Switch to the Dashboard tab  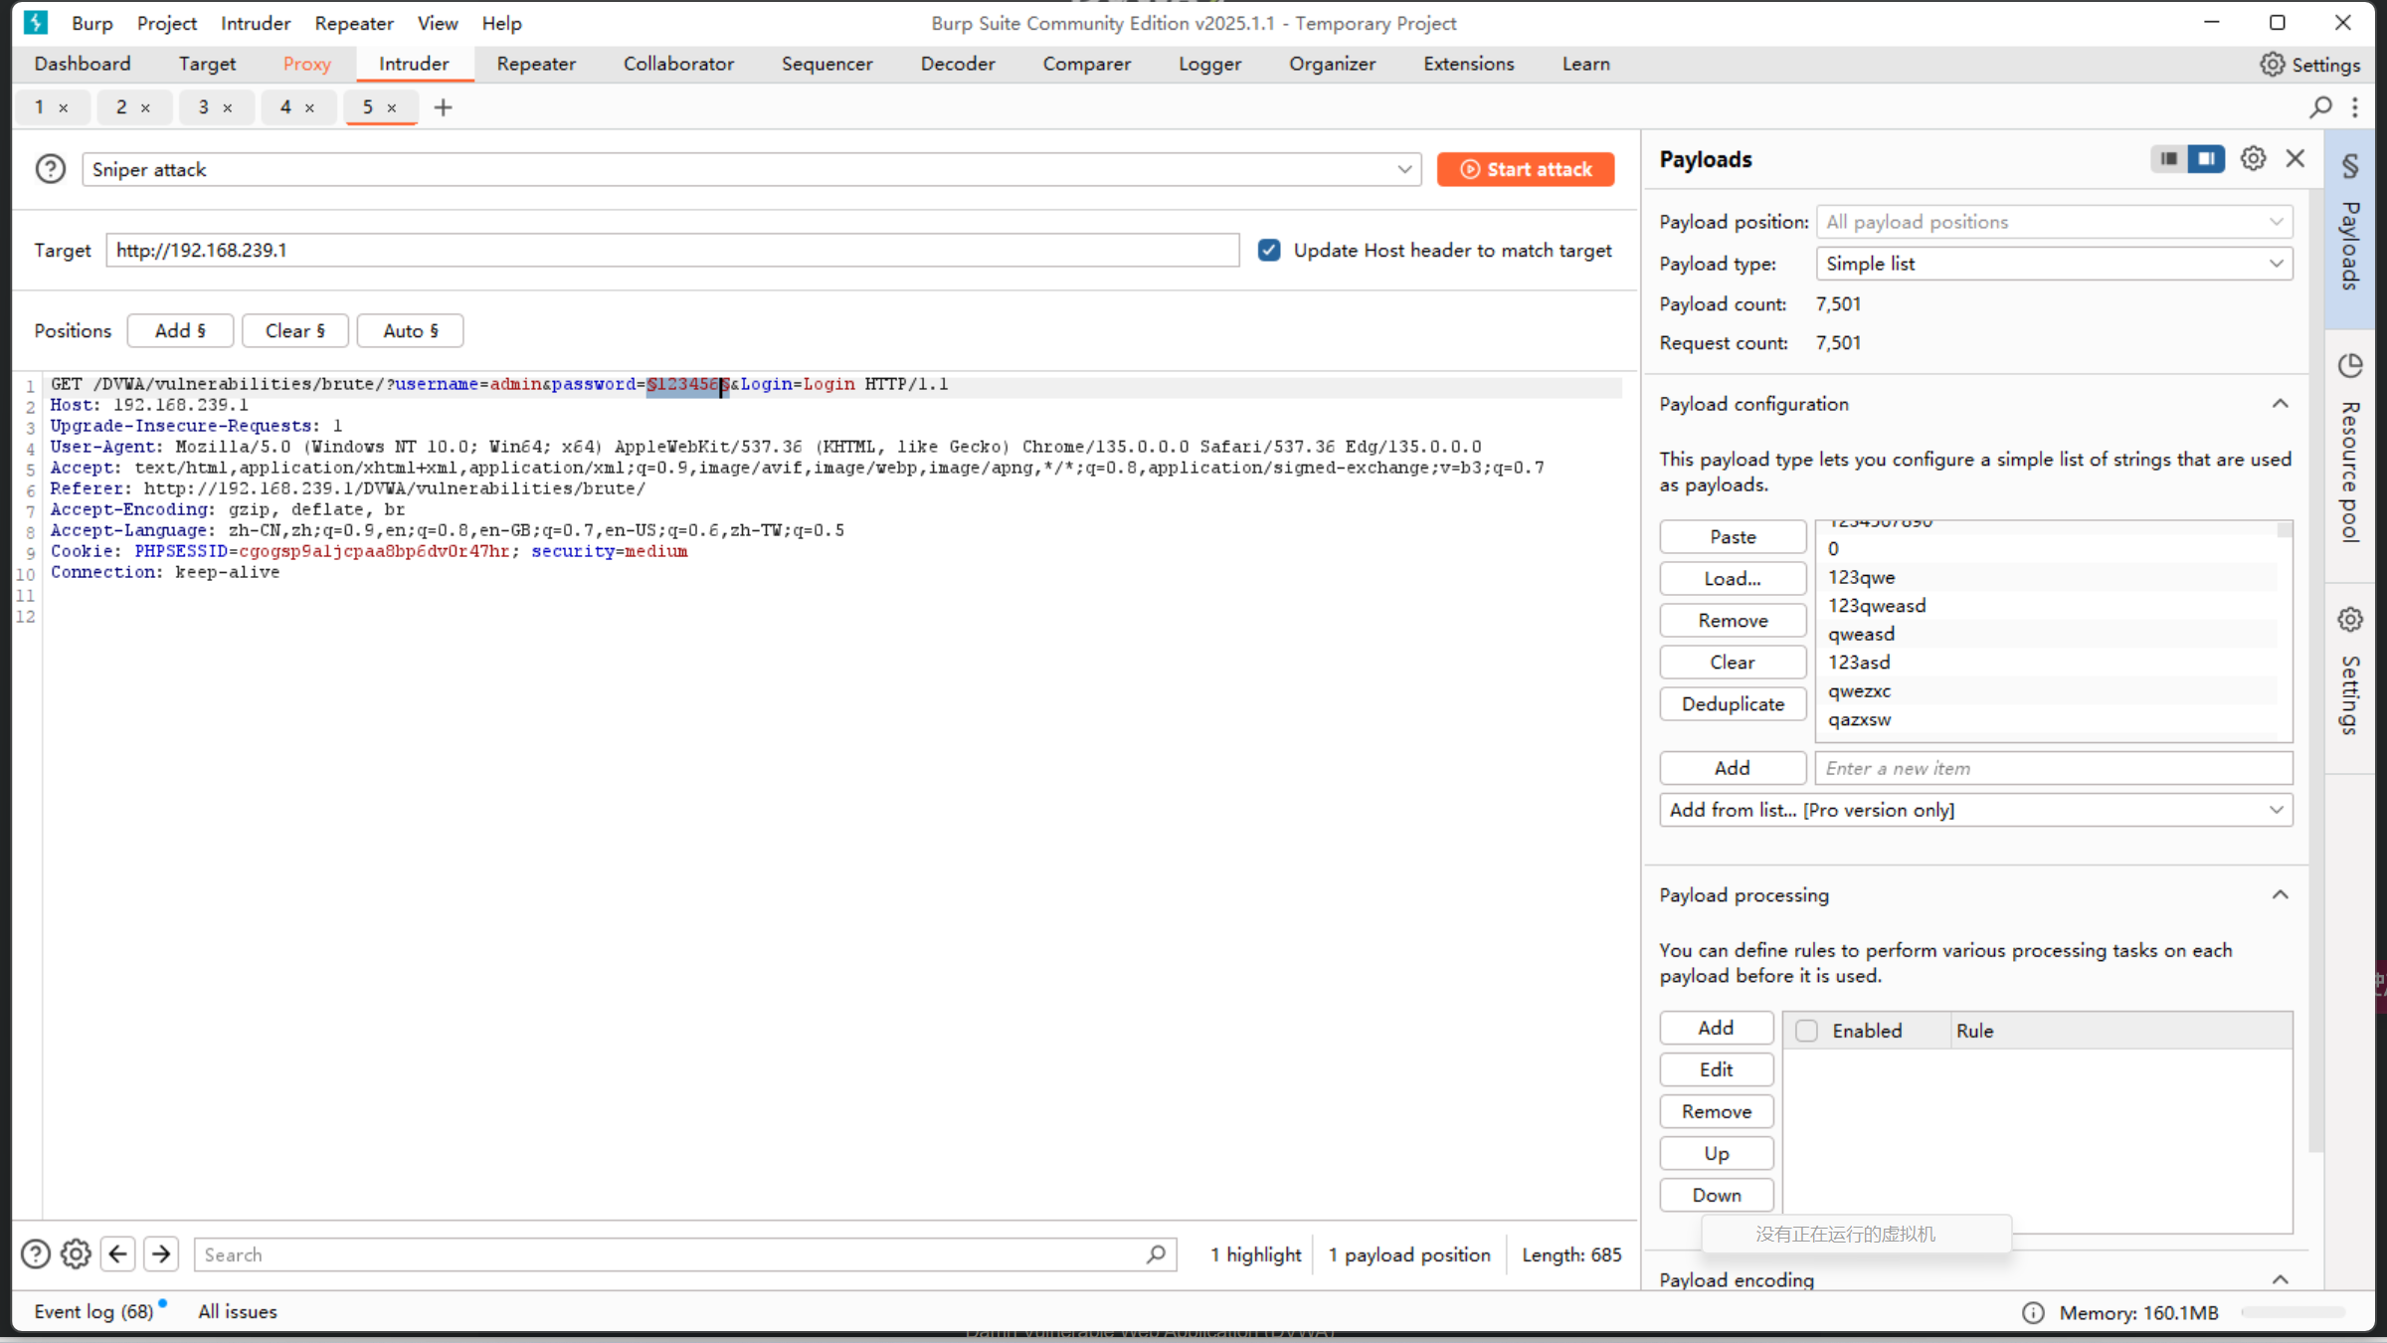point(83,64)
